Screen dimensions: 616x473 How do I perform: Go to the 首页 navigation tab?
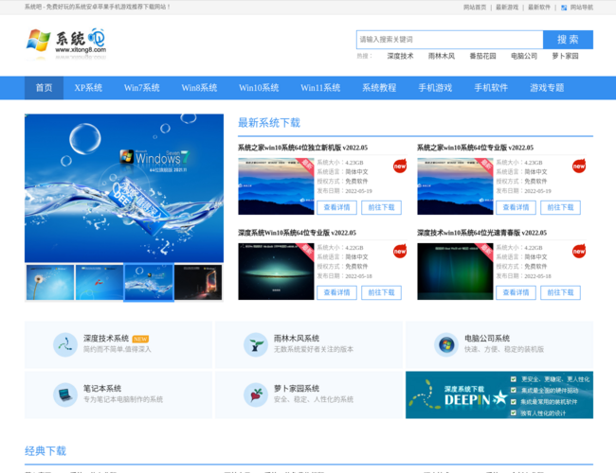(44, 88)
